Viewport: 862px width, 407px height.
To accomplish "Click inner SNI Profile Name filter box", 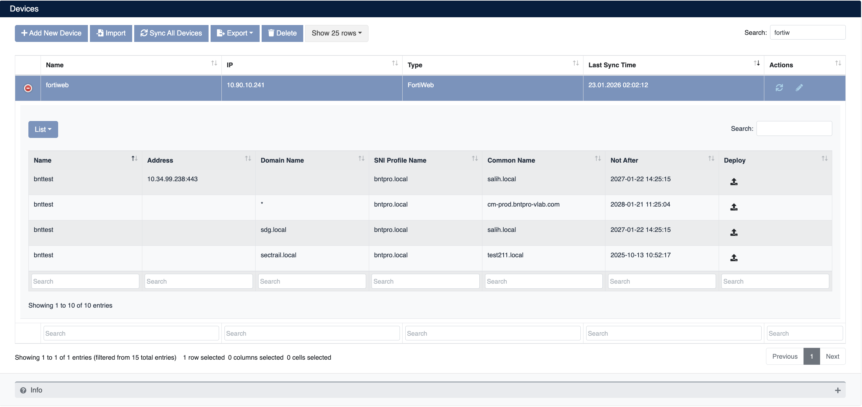I will click(x=426, y=281).
